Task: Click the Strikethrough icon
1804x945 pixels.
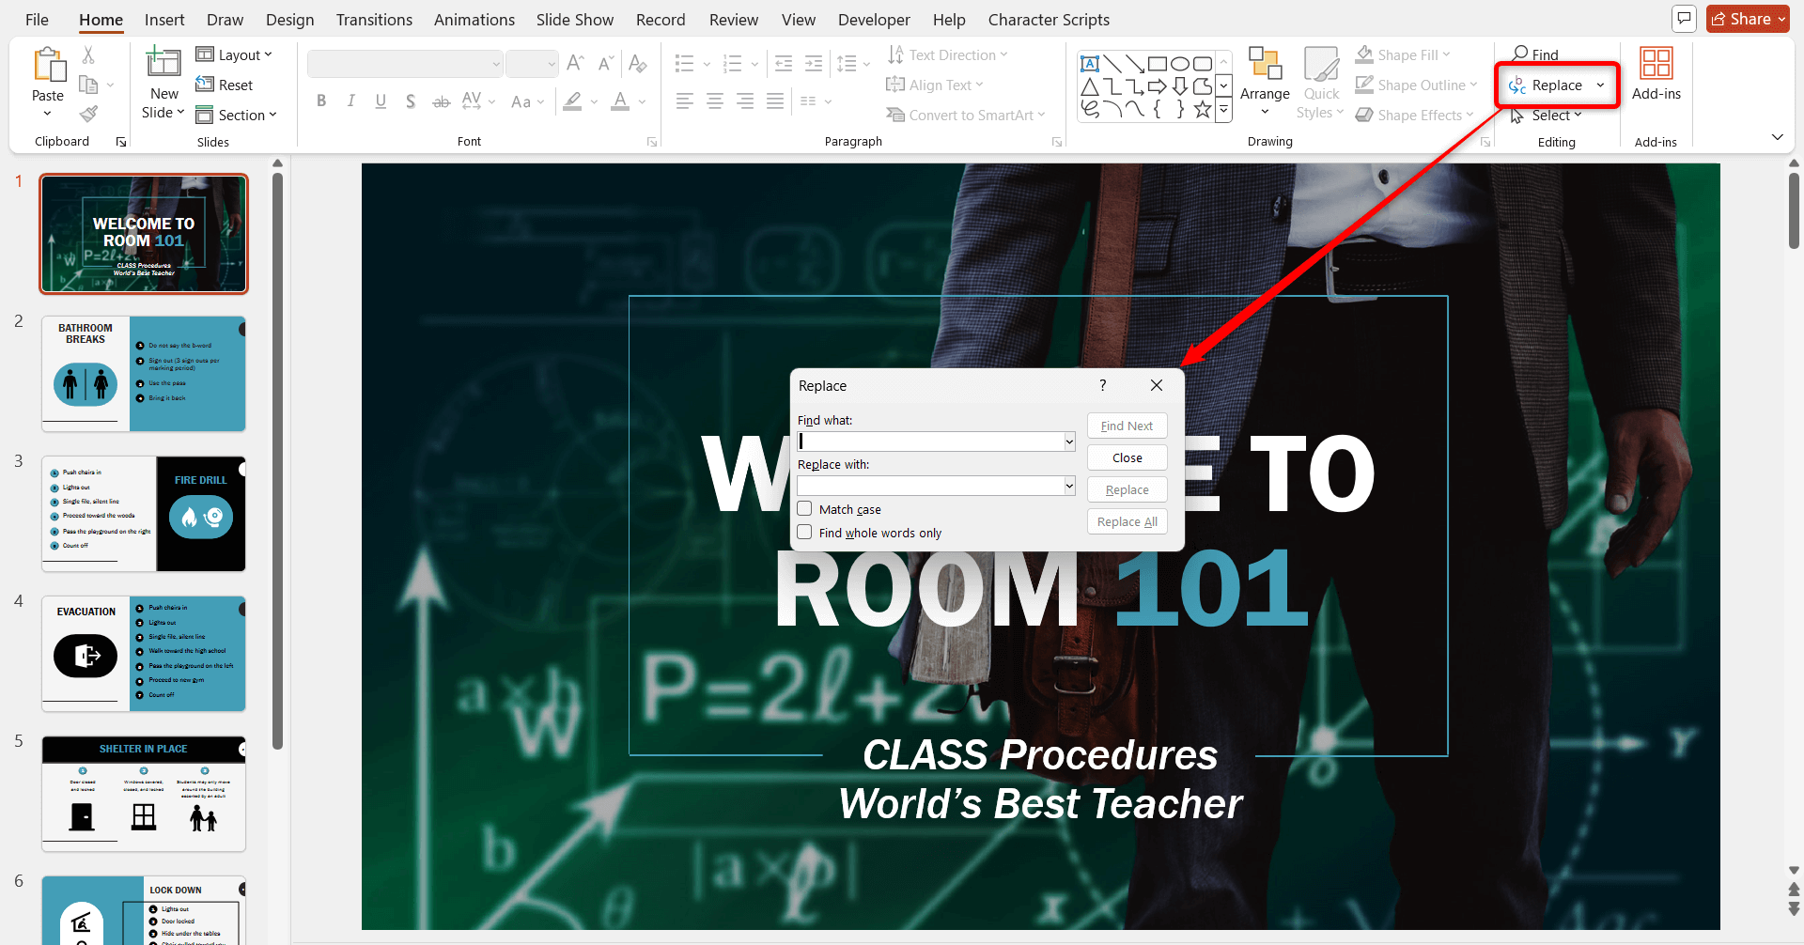Action: pyautogui.click(x=441, y=101)
